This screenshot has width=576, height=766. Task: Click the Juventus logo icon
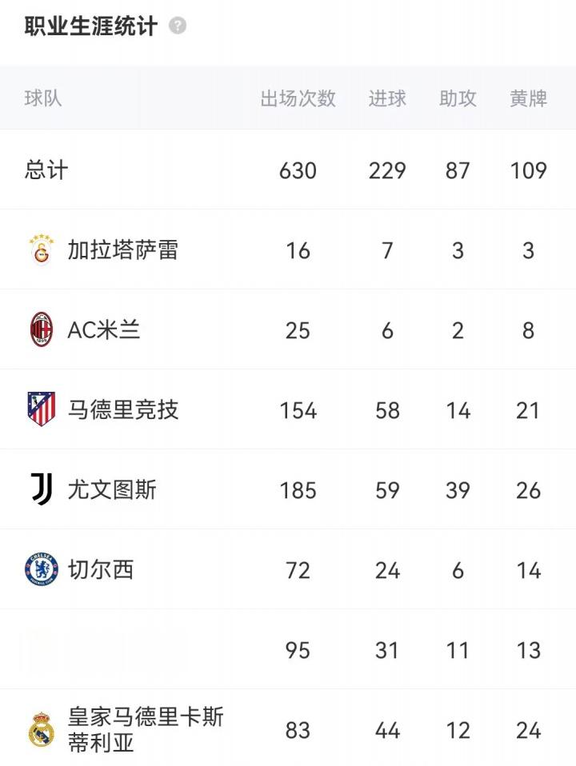[x=42, y=489]
